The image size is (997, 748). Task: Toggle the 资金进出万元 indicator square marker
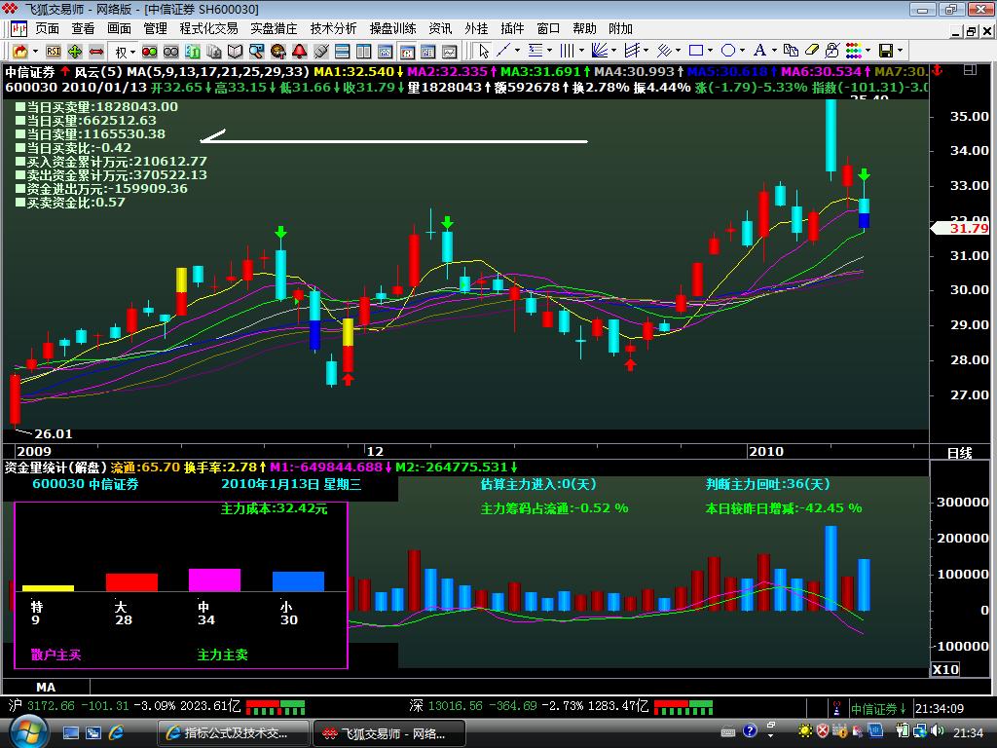coord(18,189)
